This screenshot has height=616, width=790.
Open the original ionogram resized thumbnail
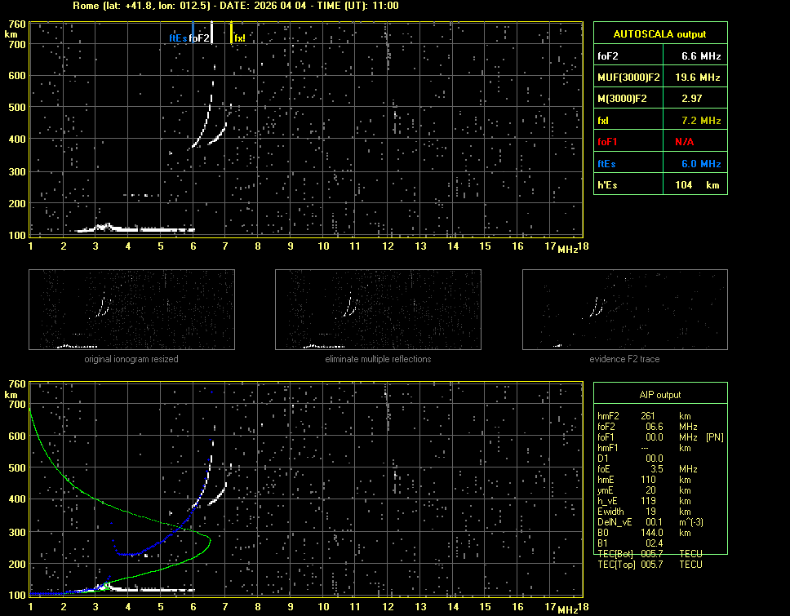131,309
